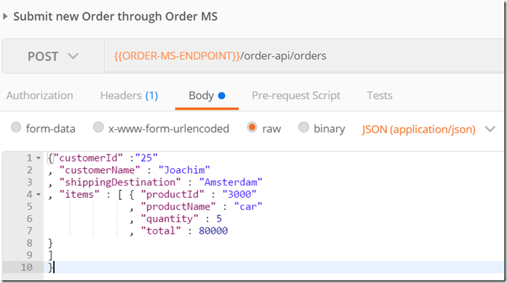The width and height of the screenshot is (507, 283).
Task: Select the raw body radio button
Action: [x=252, y=128]
